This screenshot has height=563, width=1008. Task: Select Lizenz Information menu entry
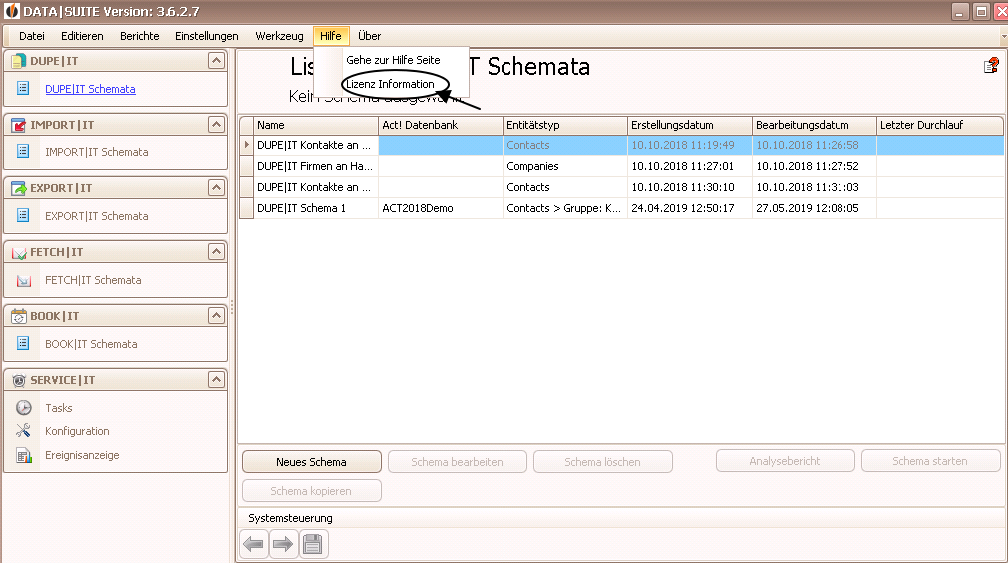click(x=390, y=84)
